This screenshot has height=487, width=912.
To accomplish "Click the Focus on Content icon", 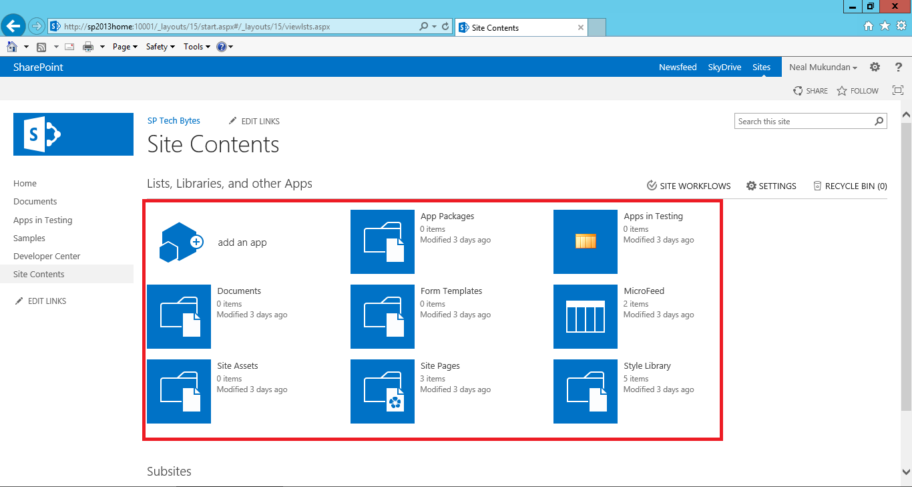I will pos(898,90).
